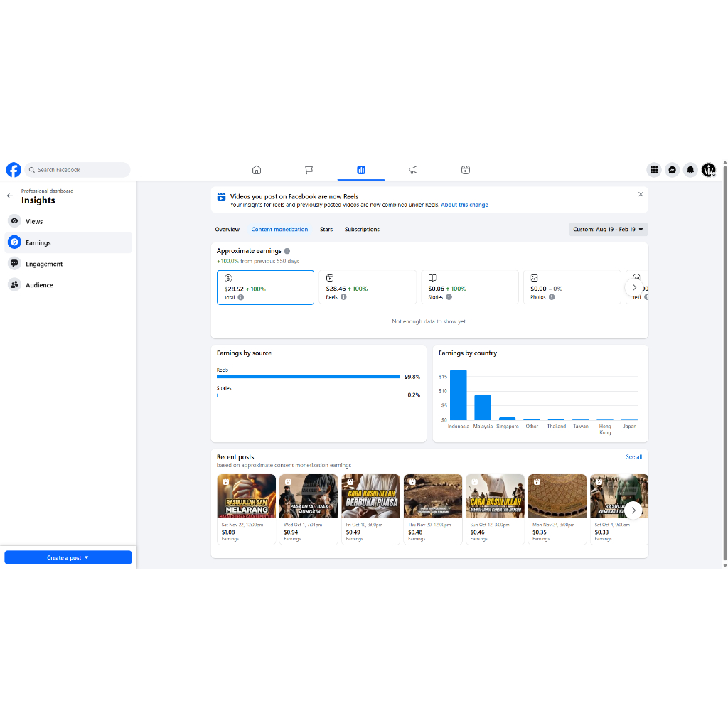Switch to the Subscriptions tab
This screenshot has height=728, width=728.
(362, 230)
